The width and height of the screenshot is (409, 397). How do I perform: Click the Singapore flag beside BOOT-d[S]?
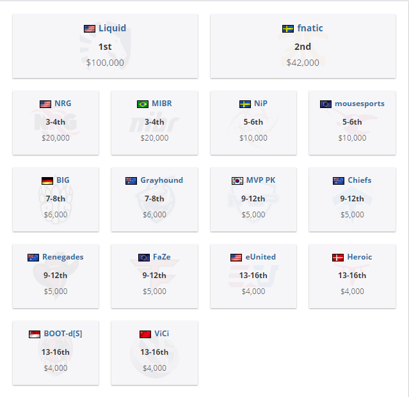pyautogui.click(x=35, y=334)
